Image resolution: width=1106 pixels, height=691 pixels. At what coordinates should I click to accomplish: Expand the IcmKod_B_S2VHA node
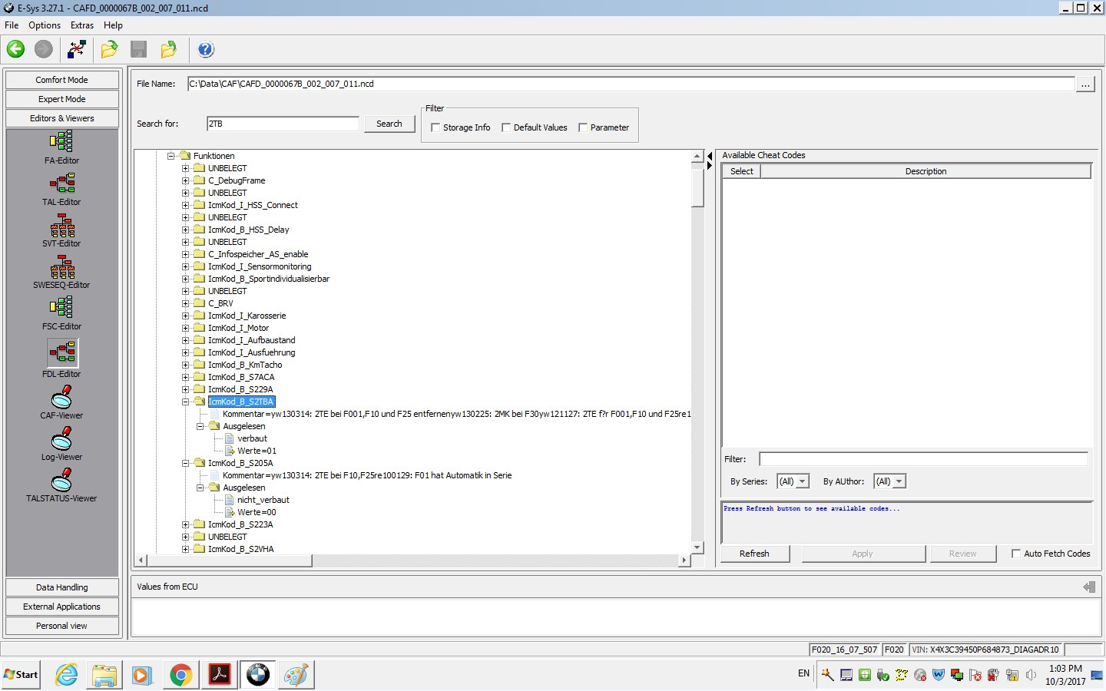tap(185, 549)
